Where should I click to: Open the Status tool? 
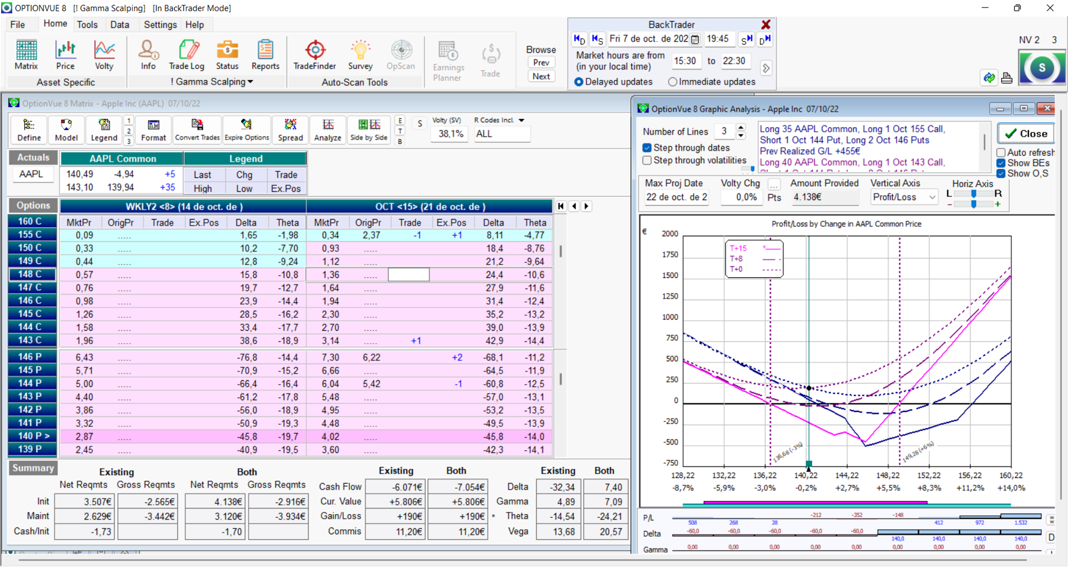227,55
